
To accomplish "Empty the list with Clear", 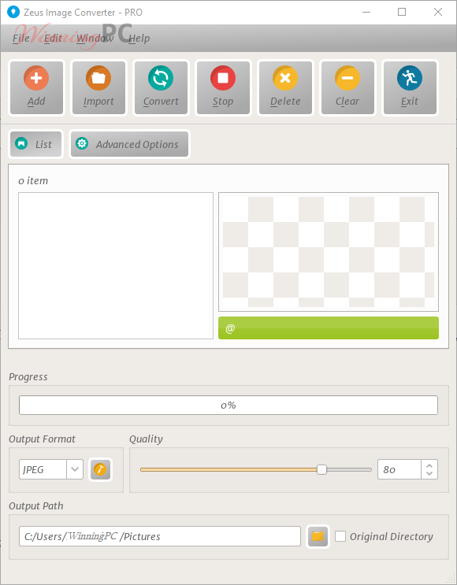I will (347, 87).
